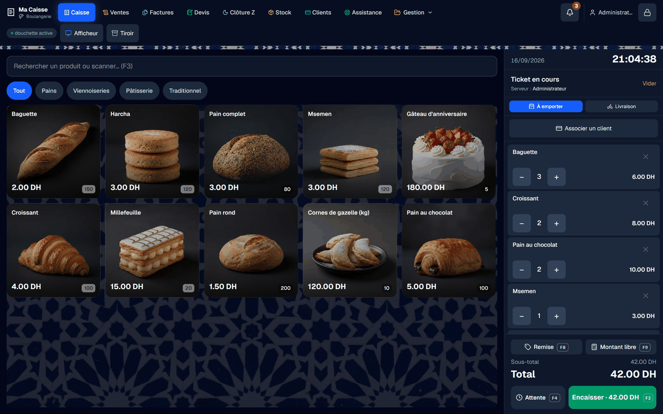Add Millefeuille product card
Screen dimensions: 663x414
coord(152,250)
